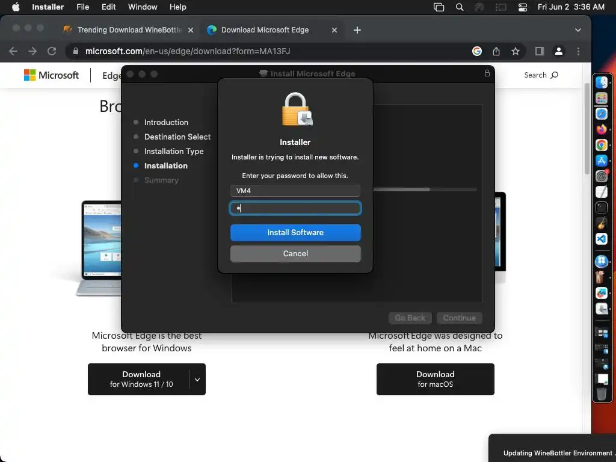Click the Chrome address bar URL
616x462 pixels.
[x=188, y=51]
